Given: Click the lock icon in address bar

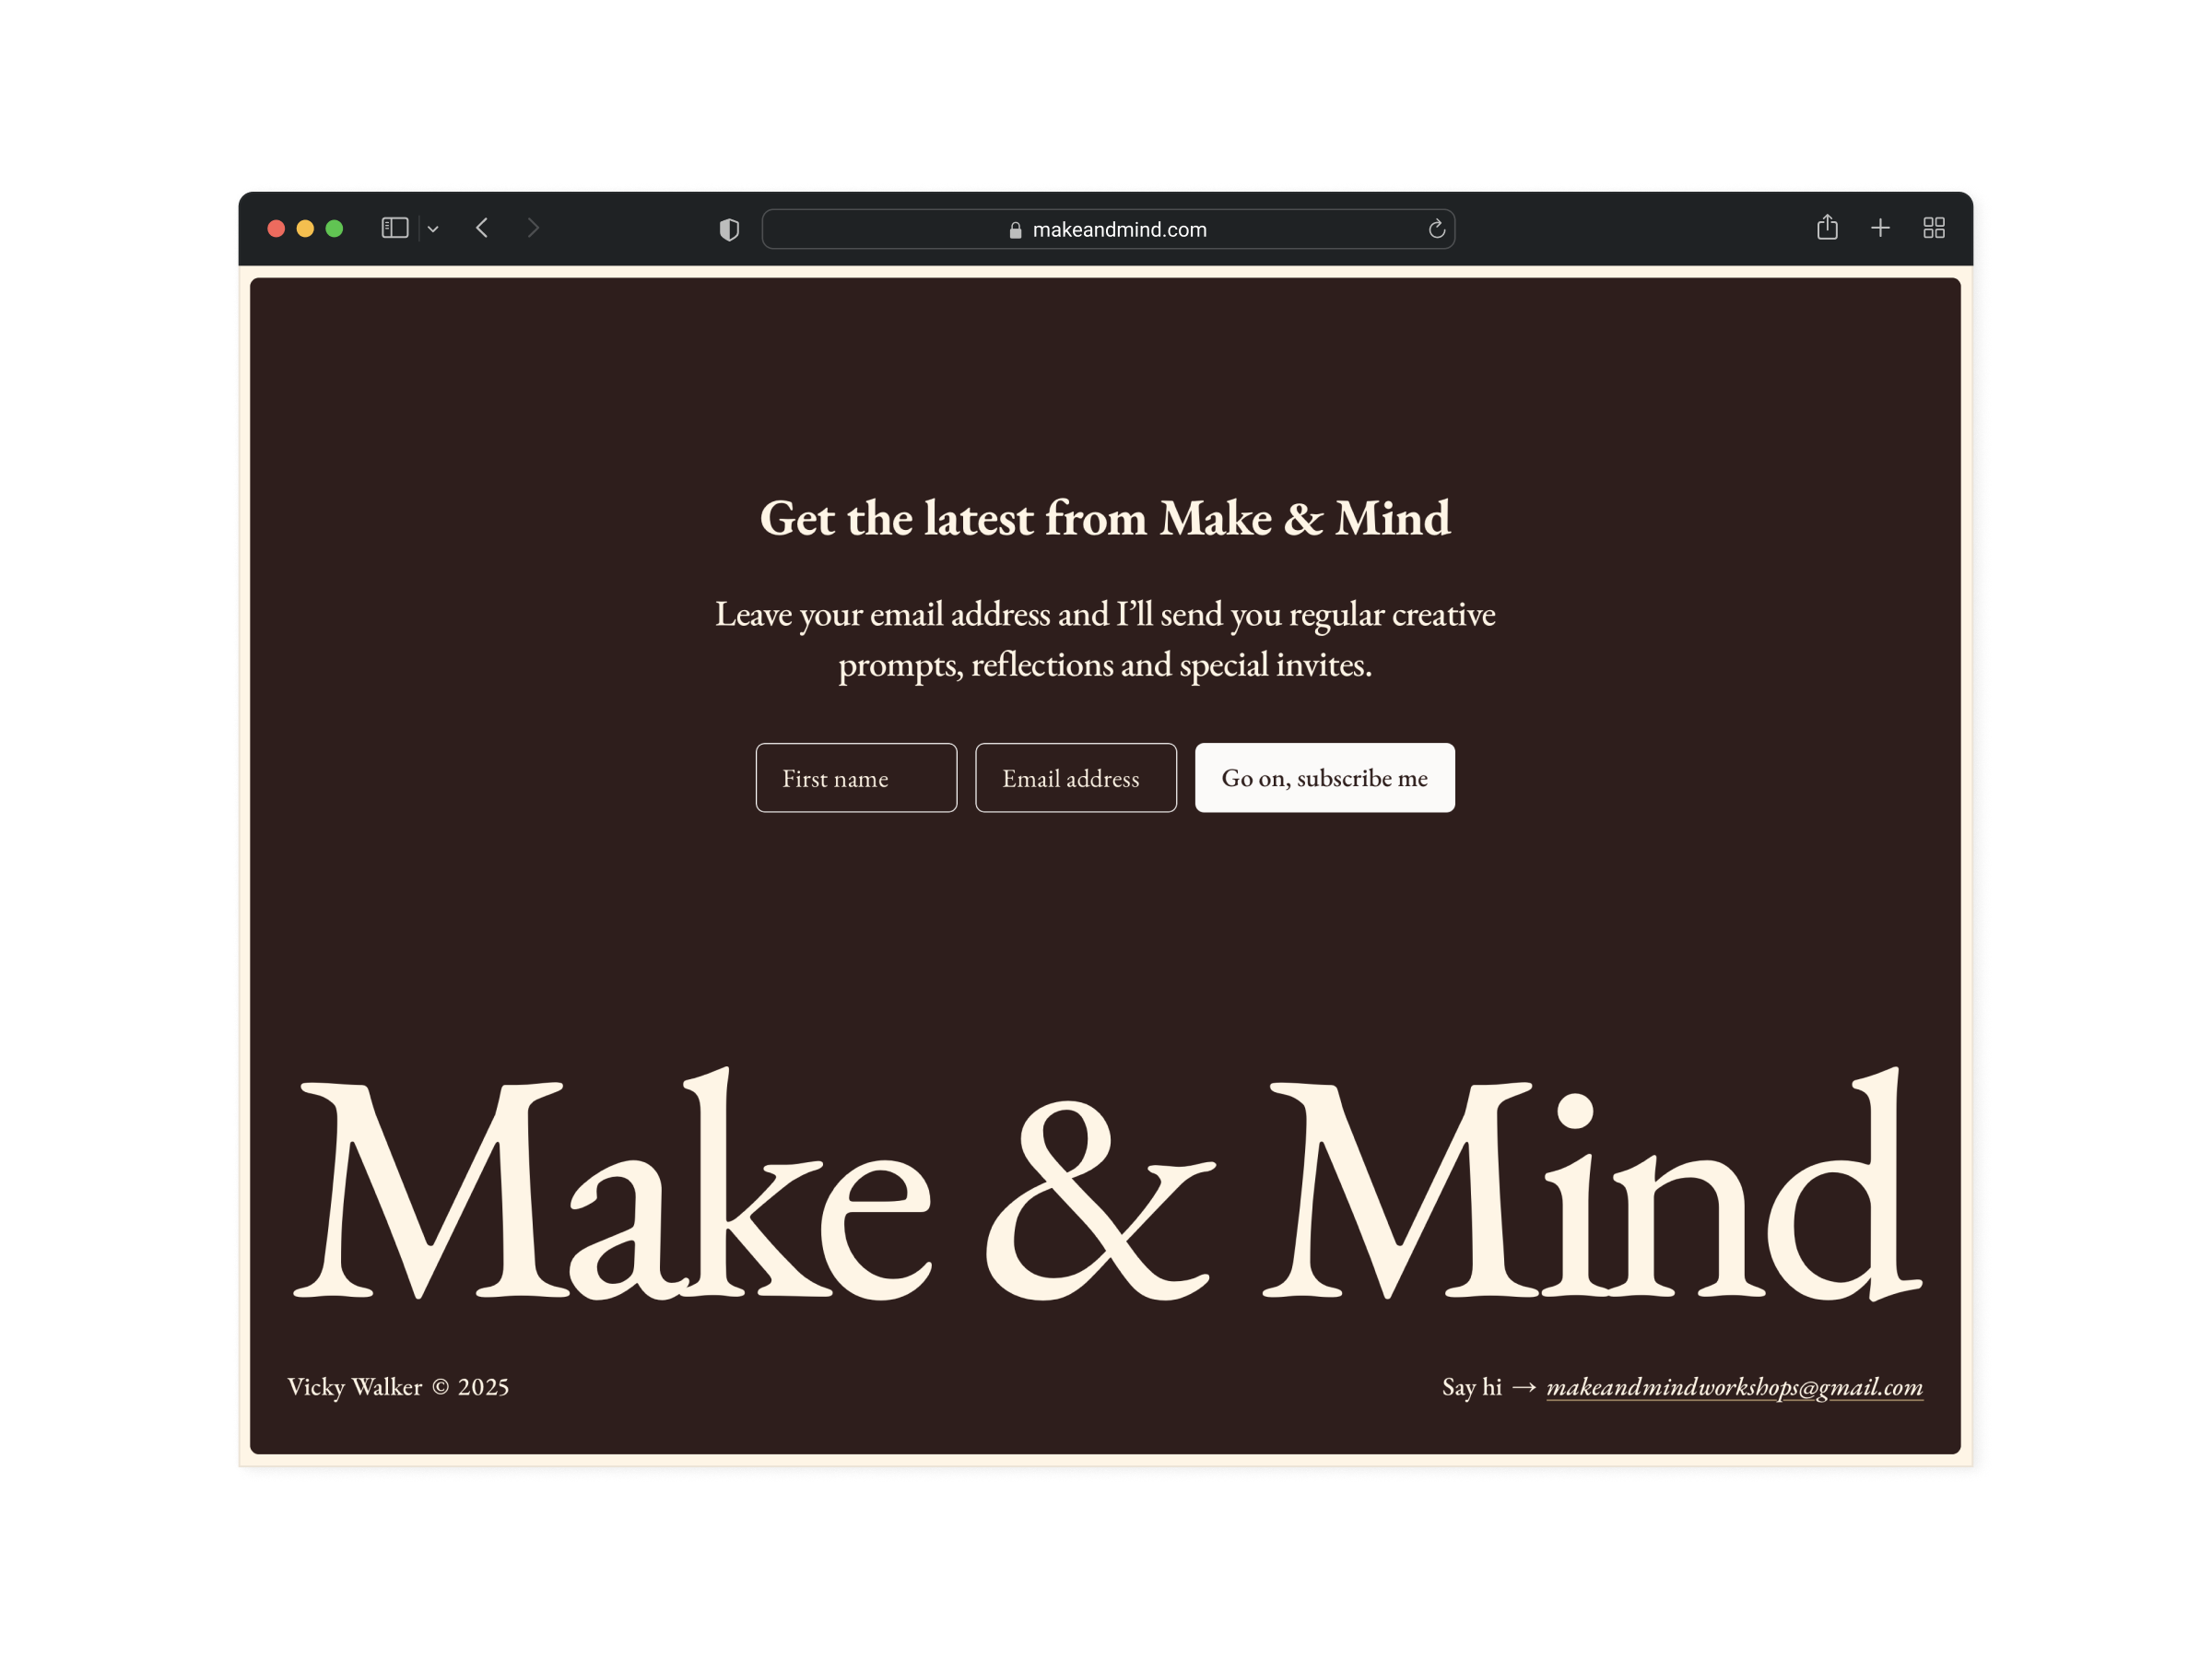Looking at the screenshot, I should [x=1015, y=230].
